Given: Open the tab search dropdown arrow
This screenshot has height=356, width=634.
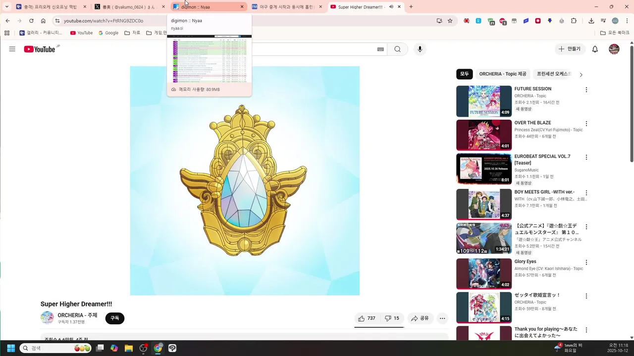Looking at the screenshot, I should [x=7, y=7].
